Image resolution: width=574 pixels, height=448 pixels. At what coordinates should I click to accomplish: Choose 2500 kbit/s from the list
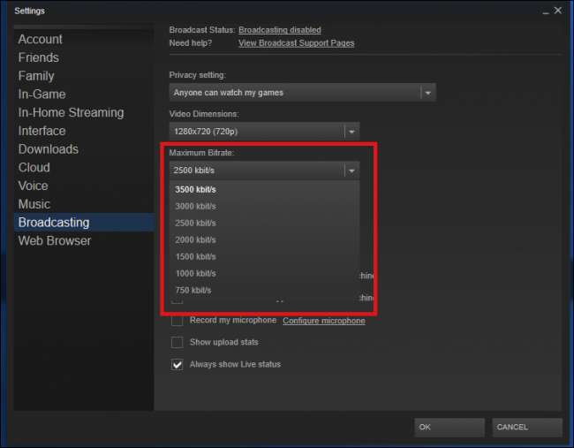coord(264,223)
